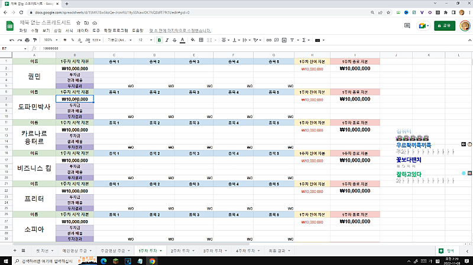This screenshot has height=265, width=473.
Task: Open the cell borders tool
Action: 202,40
